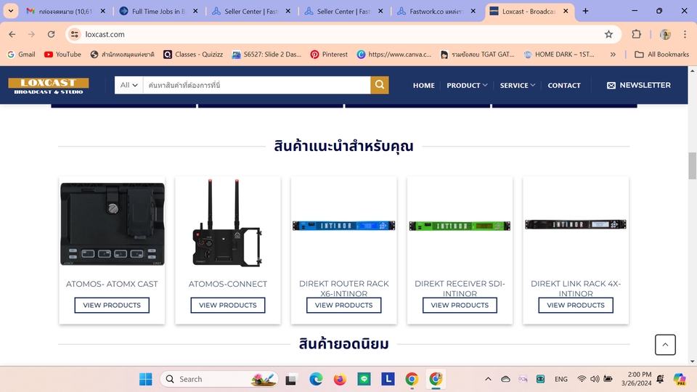
Task: Click the page vertical scrollbar thumb
Action: [692, 166]
